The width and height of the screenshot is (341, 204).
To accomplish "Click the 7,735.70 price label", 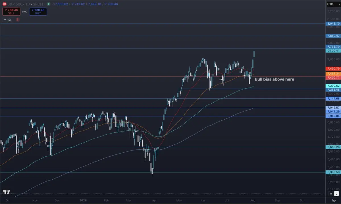I will coord(333,46).
